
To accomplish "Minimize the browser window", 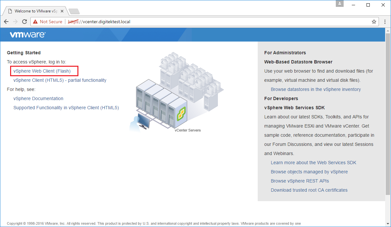I will (353, 5).
